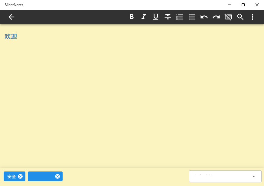This screenshot has height=186, width=264.
Task: Open the three-dot overflow menu
Action: click(x=253, y=17)
